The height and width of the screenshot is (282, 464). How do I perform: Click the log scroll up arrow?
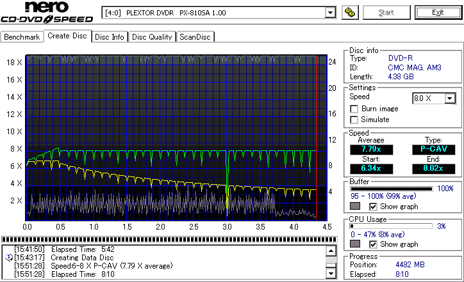pyautogui.click(x=331, y=251)
